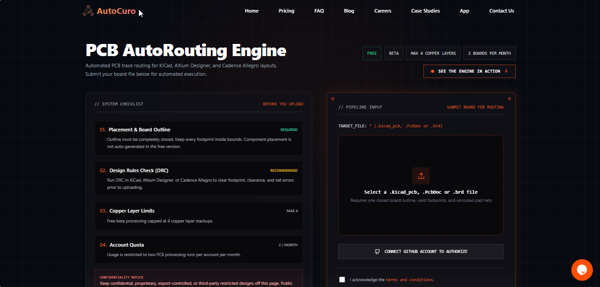This screenshot has width=600, height=287.
Task: Click "Select a .kicad_pcb, .PcbDoc or .brd file" text
Action: click(x=421, y=192)
